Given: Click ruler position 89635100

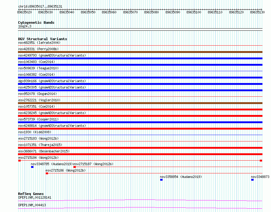Looking at the screenshot, I should (x=194, y=12).
